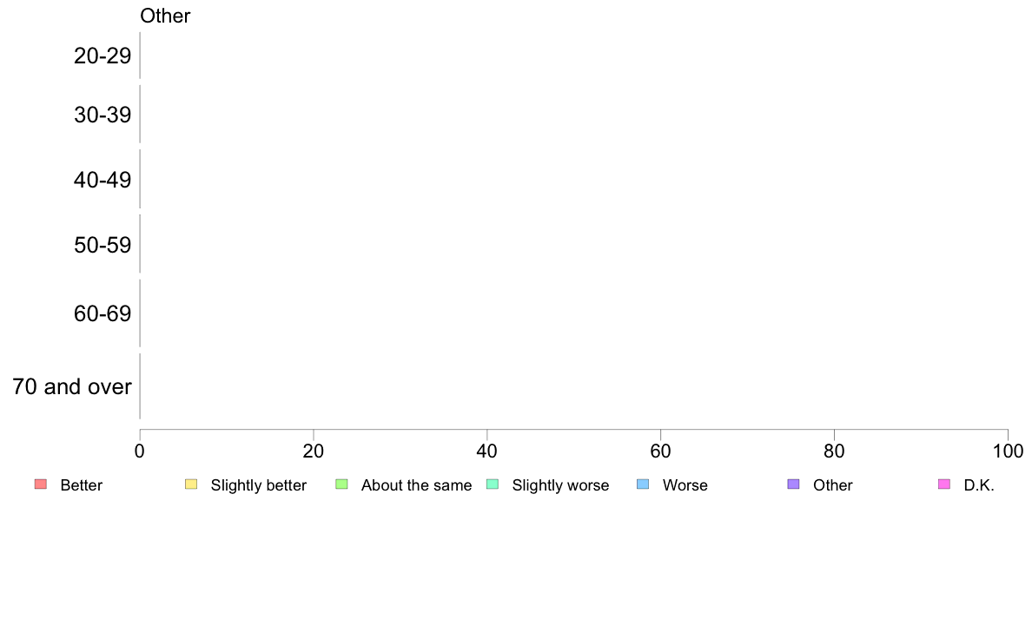Click the yellow Slightly better legend swatch

[x=191, y=484]
